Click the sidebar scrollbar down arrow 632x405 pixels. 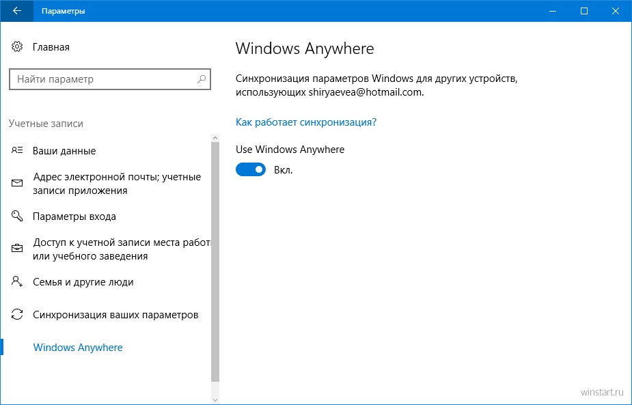coord(215,400)
